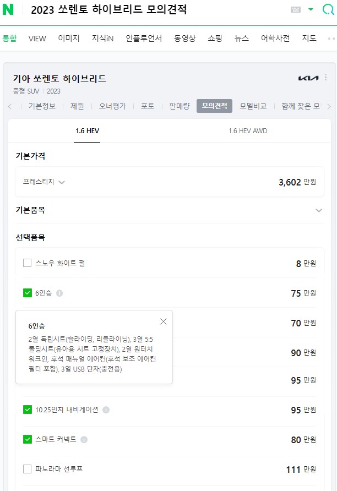The image size is (337, 491).
Task: Switch to the 1.6 HEV AWD tab
Action: click(x=248, y=131)
